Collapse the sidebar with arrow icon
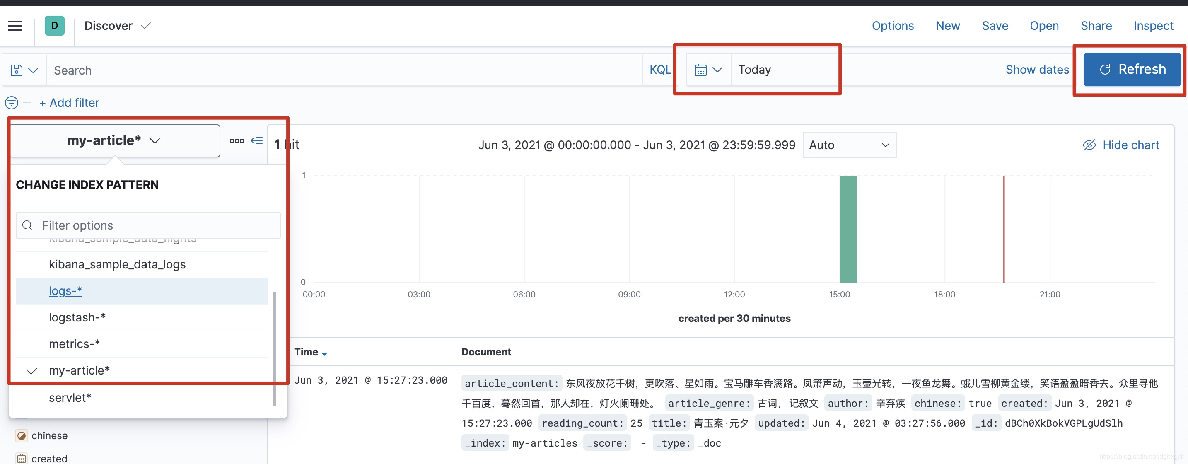 pyautogui.click(x=257, y=140)
